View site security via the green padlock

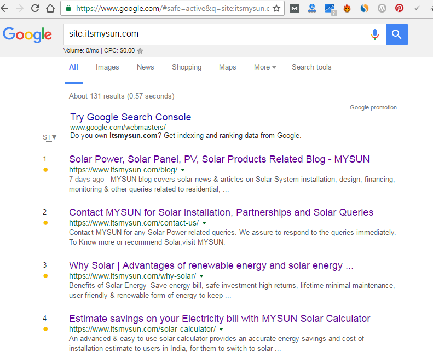[68, 8]
